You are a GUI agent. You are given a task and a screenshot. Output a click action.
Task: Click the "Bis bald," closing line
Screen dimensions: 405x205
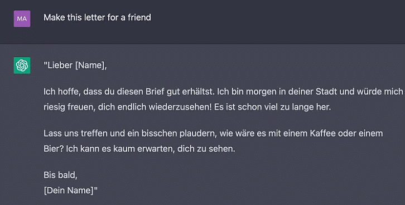(x=60, y=175)
